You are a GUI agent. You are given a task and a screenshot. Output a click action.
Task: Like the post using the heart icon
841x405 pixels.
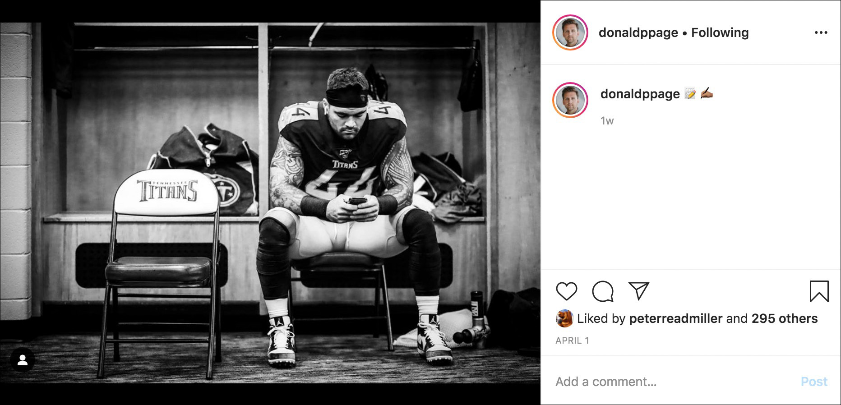(x=567, y=291)
